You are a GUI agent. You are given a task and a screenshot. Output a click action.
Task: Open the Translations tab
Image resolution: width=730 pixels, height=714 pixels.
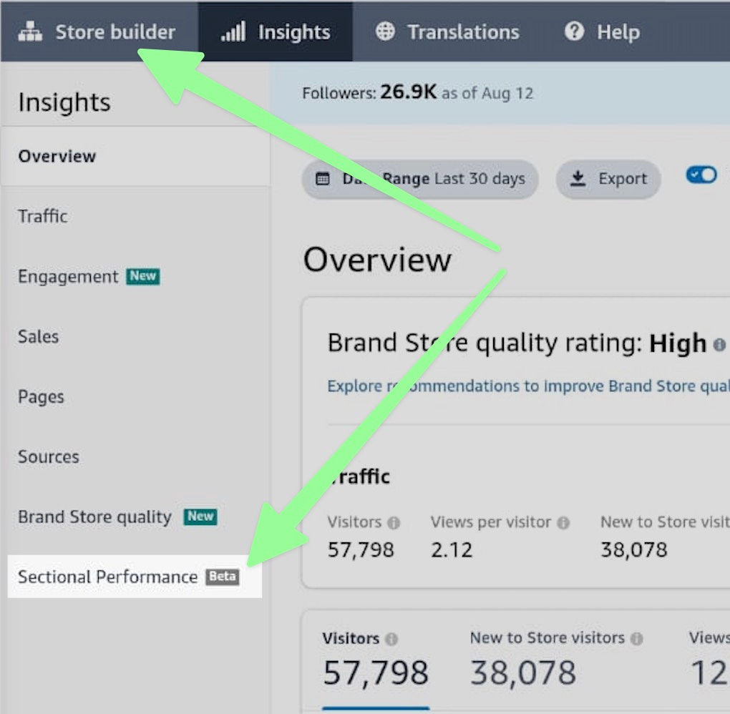[x=447, y=31]
